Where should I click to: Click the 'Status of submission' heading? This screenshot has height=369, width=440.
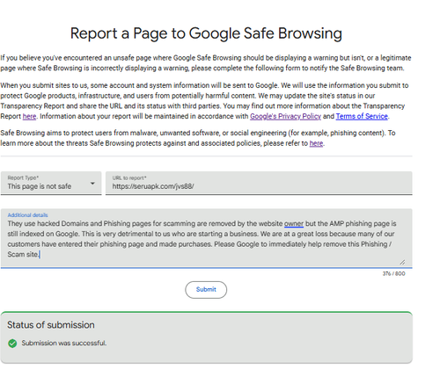pyautogui.click(x=51, y=325)
